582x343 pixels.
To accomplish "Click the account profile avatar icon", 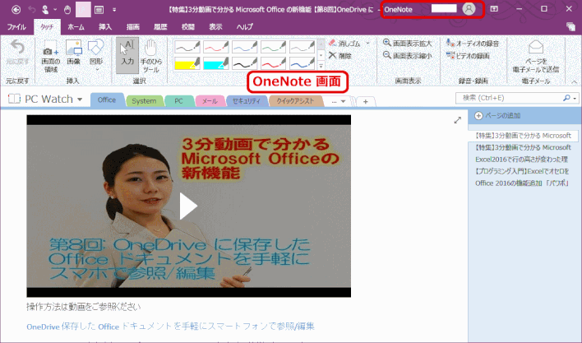I will click(469, 9).
